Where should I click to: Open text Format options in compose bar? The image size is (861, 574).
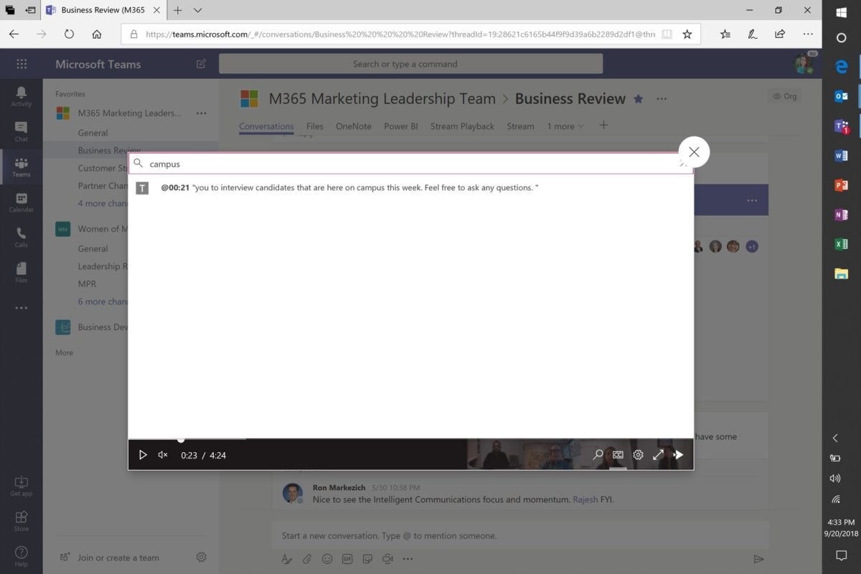tap(286, 559)
